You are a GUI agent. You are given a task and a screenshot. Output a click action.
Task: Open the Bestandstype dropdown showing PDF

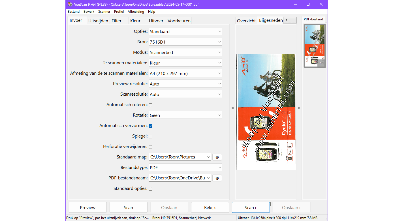coord(185,168)
